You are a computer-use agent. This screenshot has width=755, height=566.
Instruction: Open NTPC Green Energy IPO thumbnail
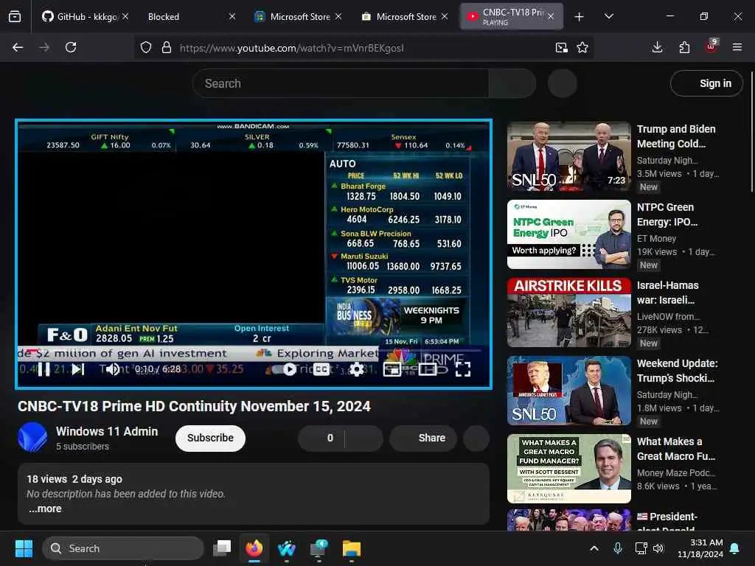[x=568, y=234]
